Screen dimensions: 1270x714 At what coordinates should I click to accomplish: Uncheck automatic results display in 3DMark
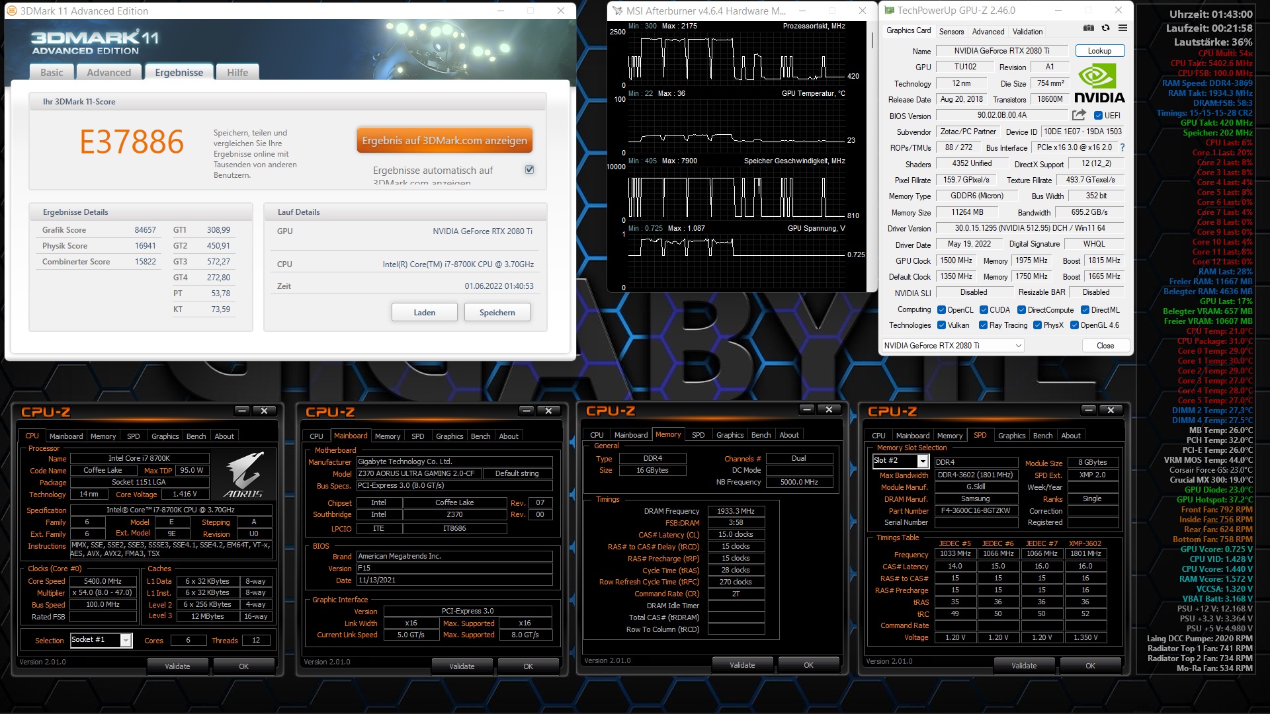529,170
